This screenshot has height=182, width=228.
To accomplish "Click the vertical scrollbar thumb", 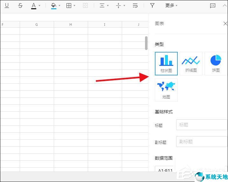I will [x=146, y=43].
